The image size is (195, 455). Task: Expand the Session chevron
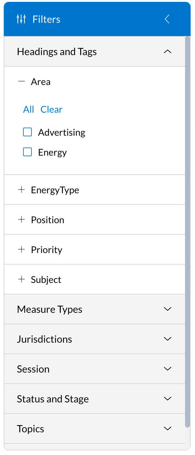(167, 369)
